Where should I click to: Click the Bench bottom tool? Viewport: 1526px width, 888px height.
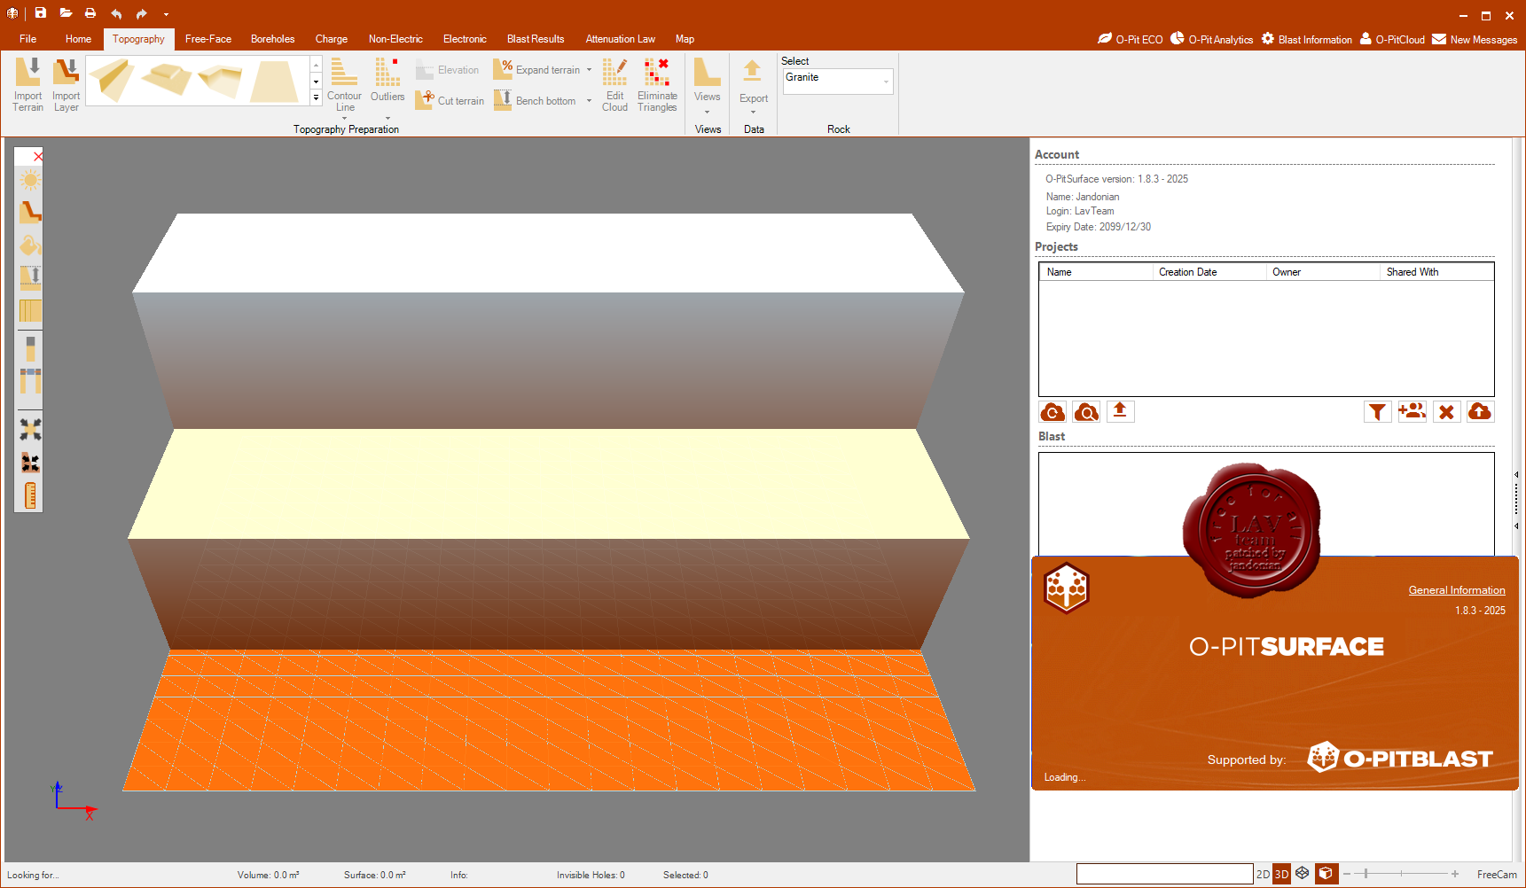coord(536,100)
